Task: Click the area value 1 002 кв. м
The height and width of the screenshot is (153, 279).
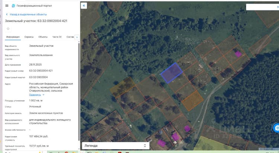Action: click(x=36, y=101)
